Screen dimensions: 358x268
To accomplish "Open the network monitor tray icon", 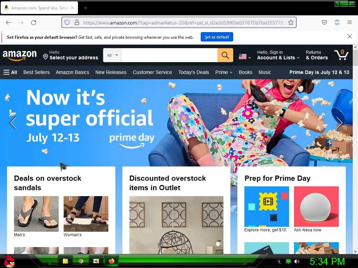I will pyautogui.click(x=288, y=261).
